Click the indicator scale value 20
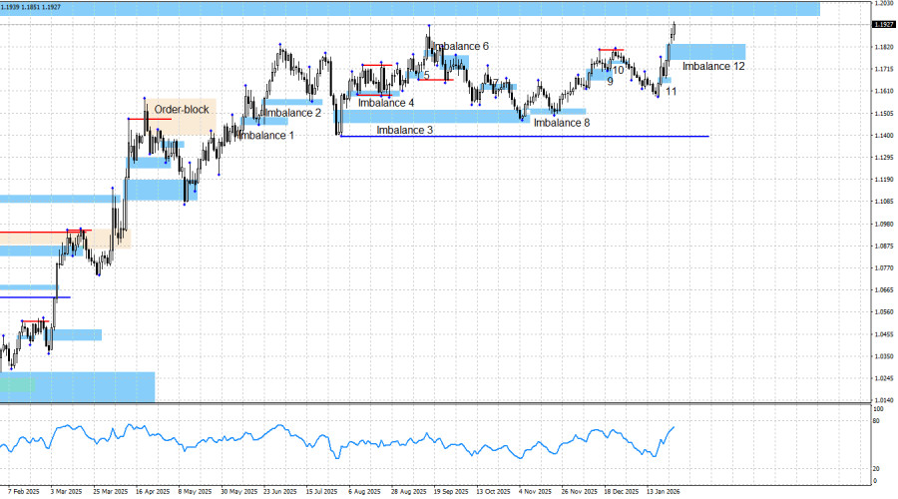The height and width of the screenshot is (499, 898). click(876, 469)
